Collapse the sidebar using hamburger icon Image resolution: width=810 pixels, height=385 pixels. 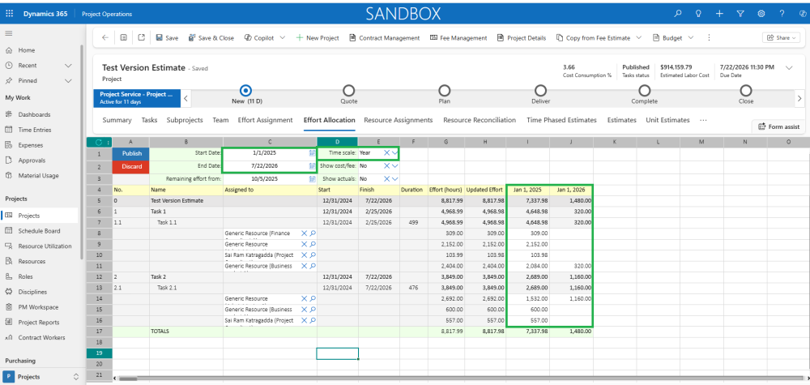[x=8, y=33]
